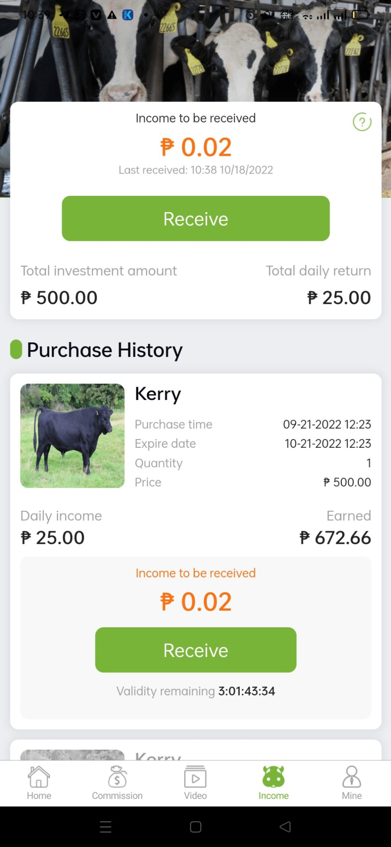Tap the Validity remaining countdown timer
This screenshot has width=391, height=847.
[246, 691]
